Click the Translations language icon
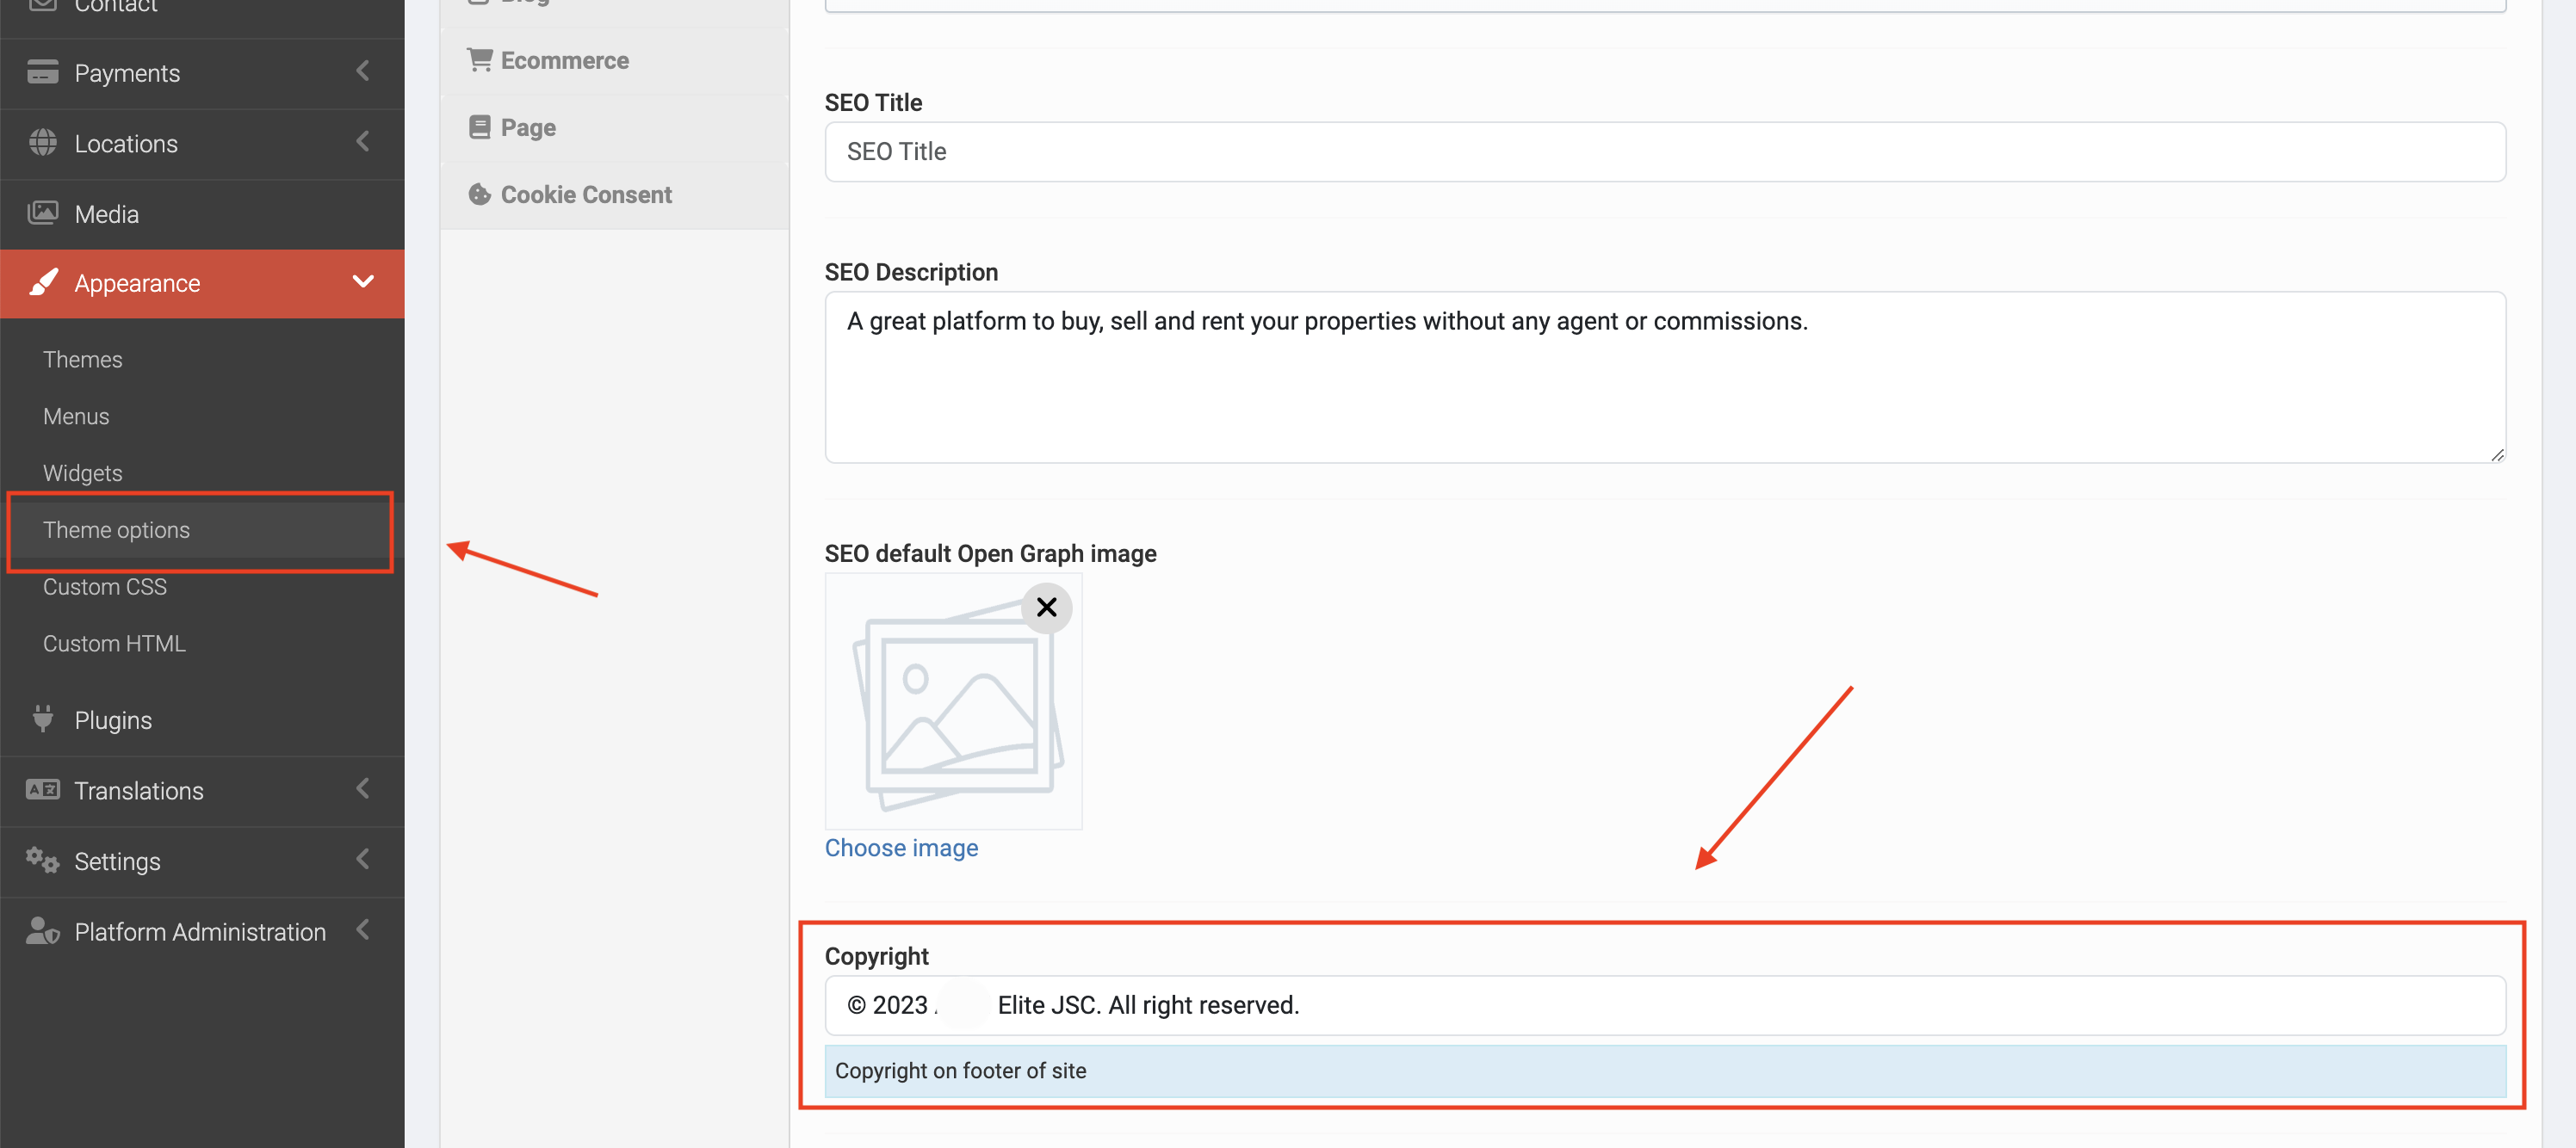Screen dimensions: 2576x1148 click(42, 789)
